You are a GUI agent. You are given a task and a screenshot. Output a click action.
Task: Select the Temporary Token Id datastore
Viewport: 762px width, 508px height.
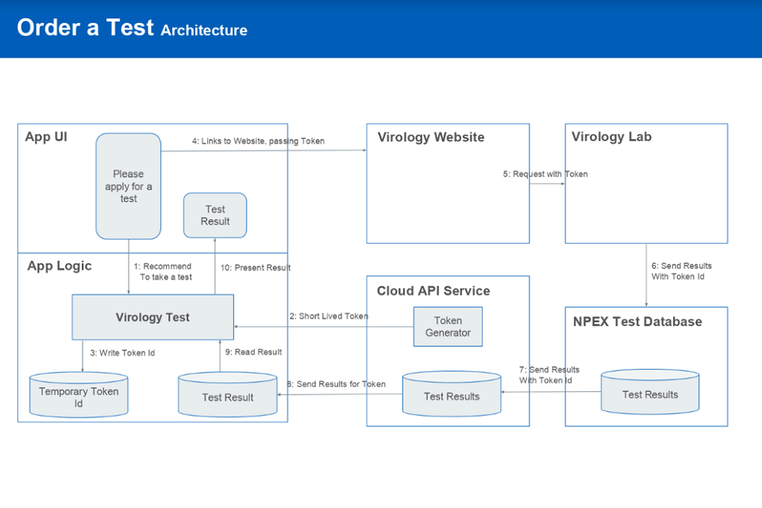[79, 395]
